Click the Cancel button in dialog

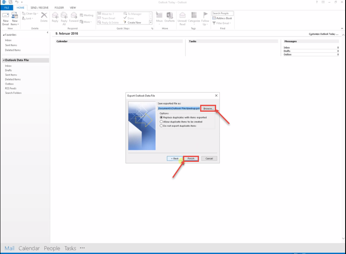pyautogui.click(x=209, y=159)
